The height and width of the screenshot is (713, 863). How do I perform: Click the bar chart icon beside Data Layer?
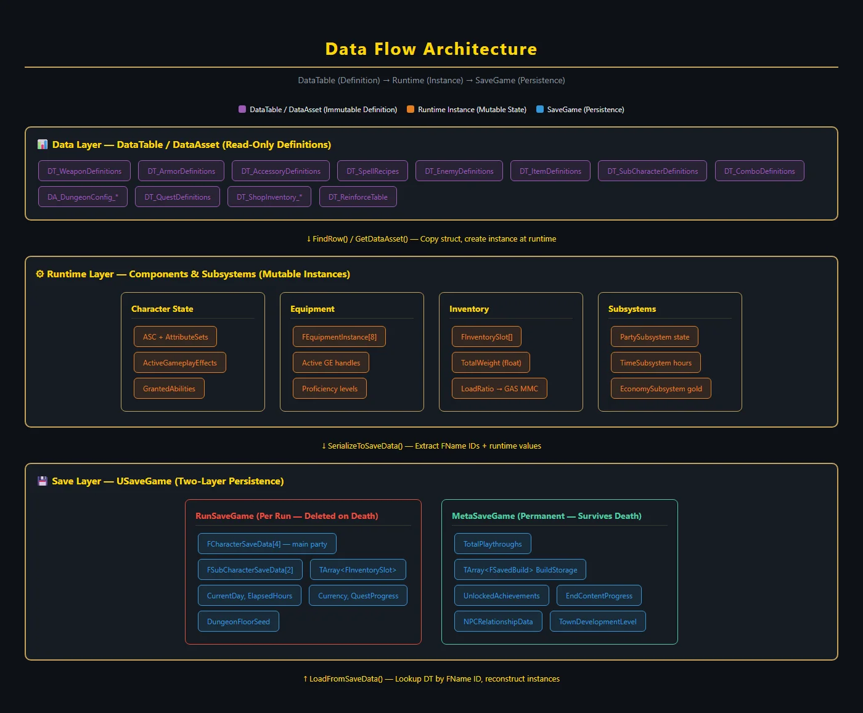point(43,145)
